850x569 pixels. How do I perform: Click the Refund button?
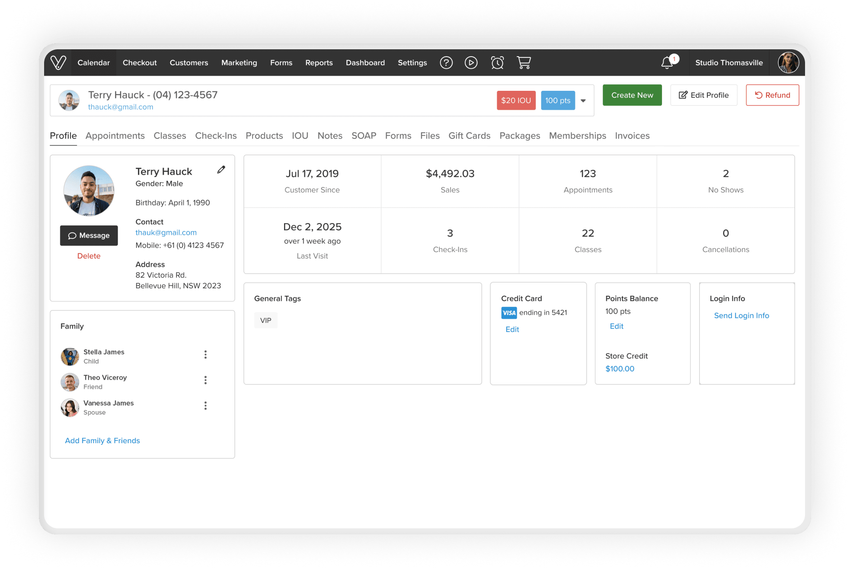click(772, 95)
